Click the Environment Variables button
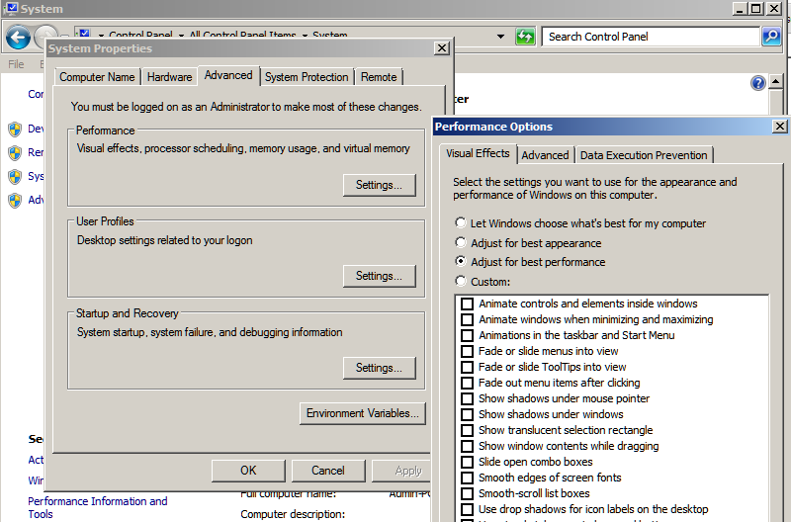The width and height of the screenshot is (791, 522). click(x=363, y=413)
